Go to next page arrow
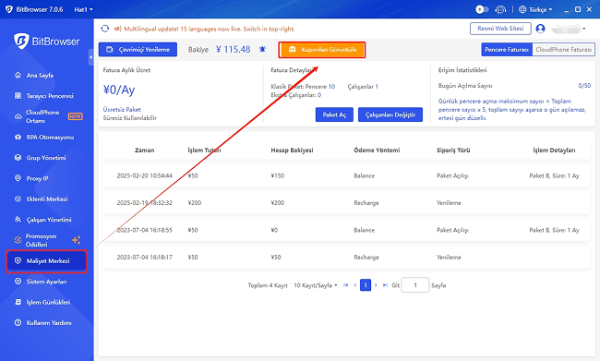600x361 pixels. point(376,285)
